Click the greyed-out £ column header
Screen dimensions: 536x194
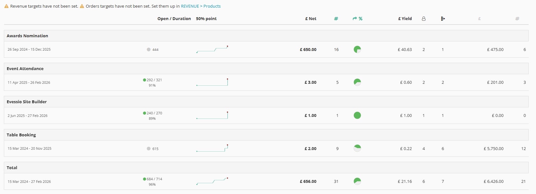[x=479, y=19]
